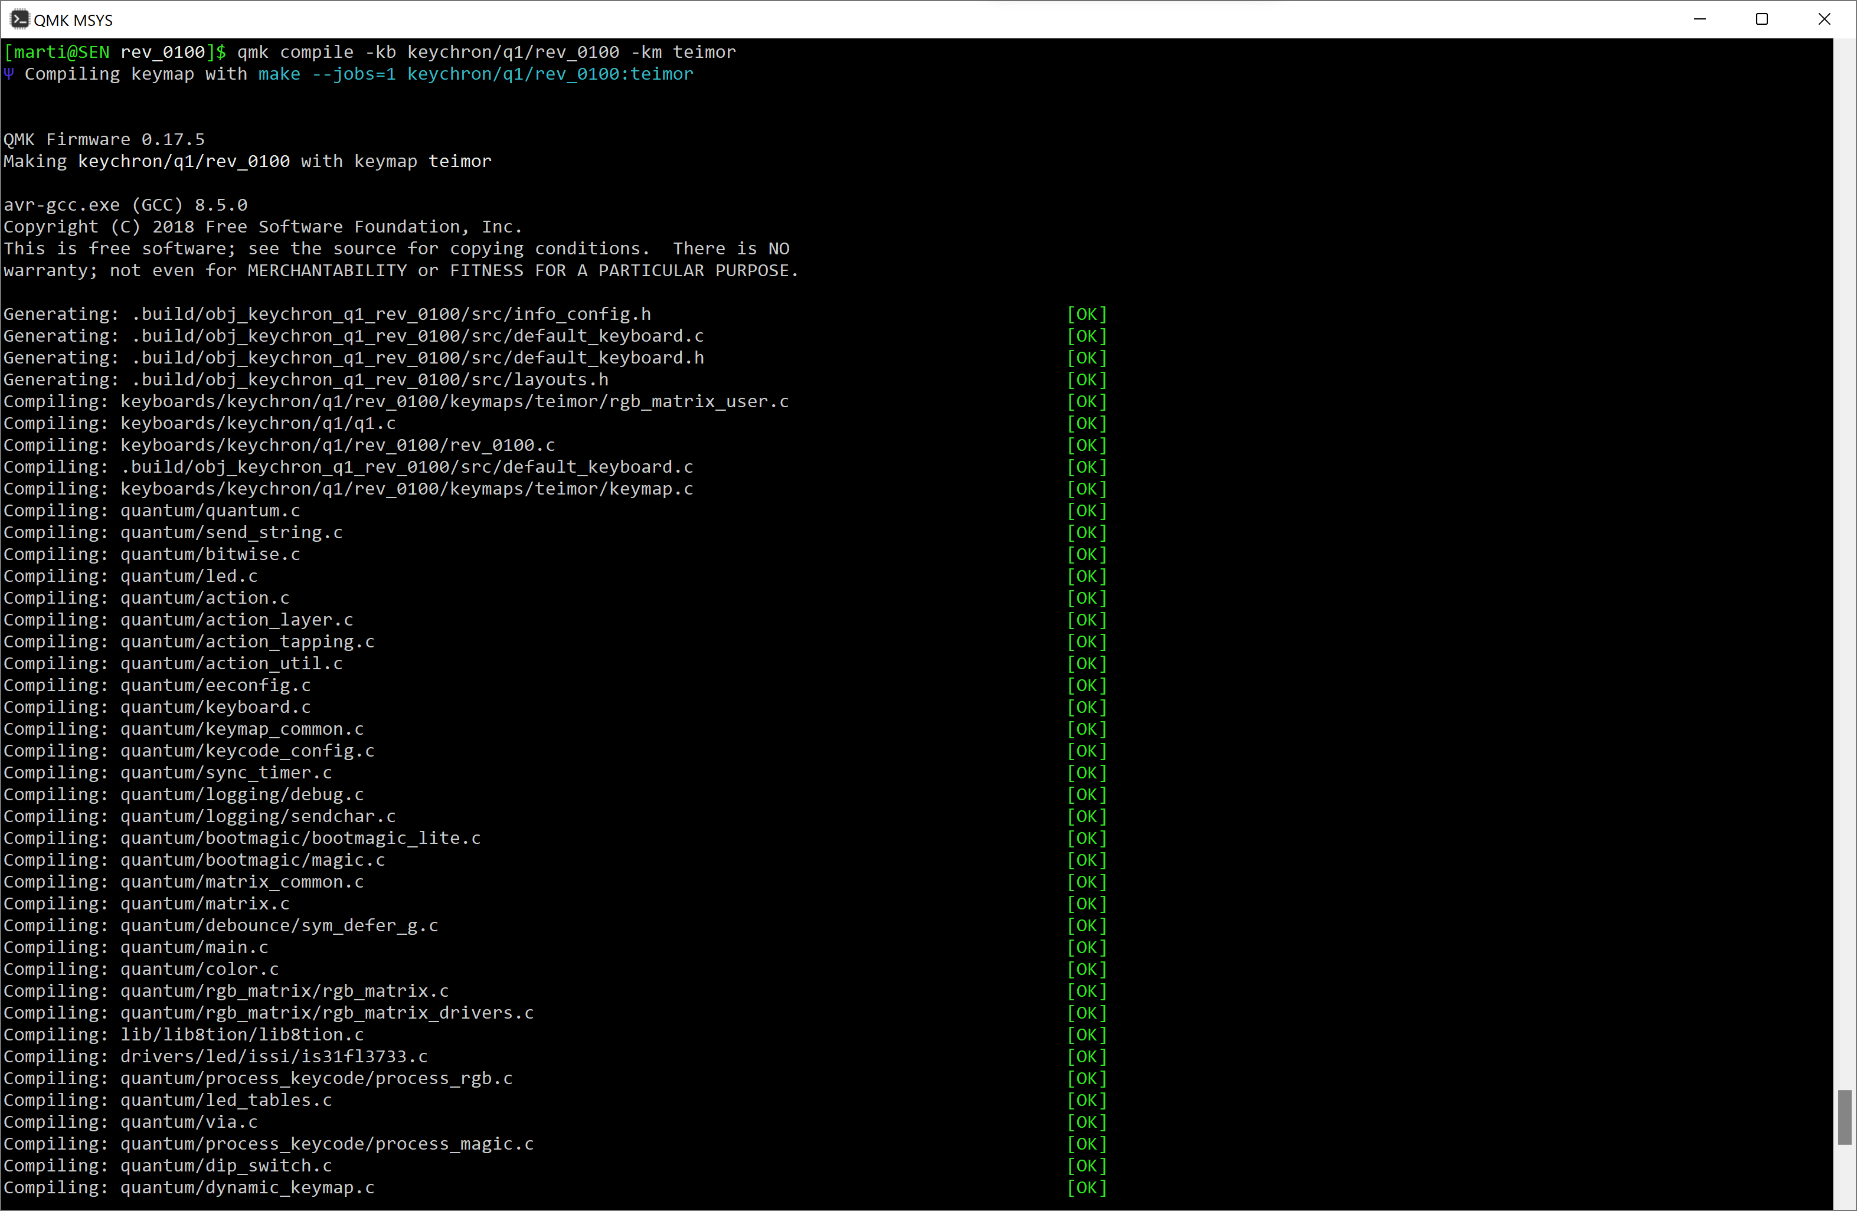
Task: Click the quantum/matrix_common.c line
Action: [184, 882]
